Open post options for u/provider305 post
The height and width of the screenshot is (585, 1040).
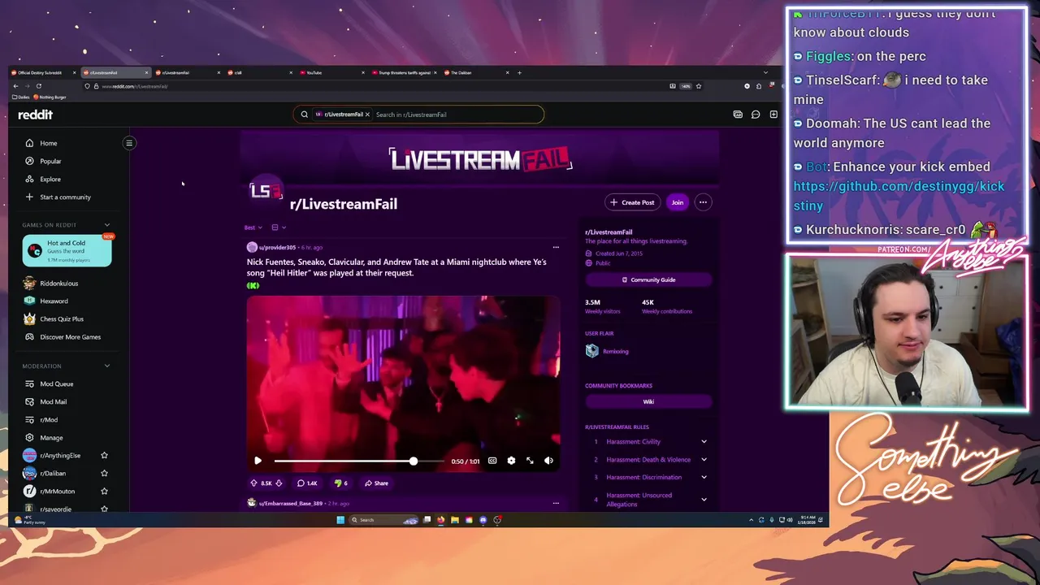tap(556, 247)
